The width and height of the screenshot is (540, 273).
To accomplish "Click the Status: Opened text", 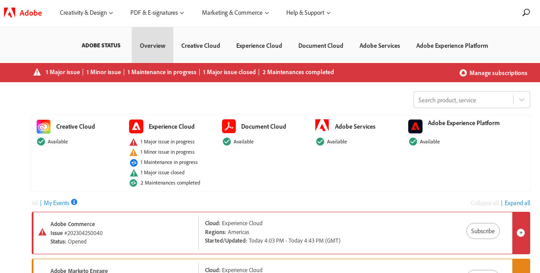I will pyautogui.click(x=68, y=241).
